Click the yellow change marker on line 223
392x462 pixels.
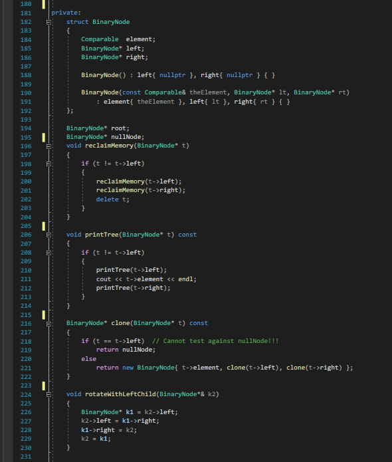click(x=44, y=386)
